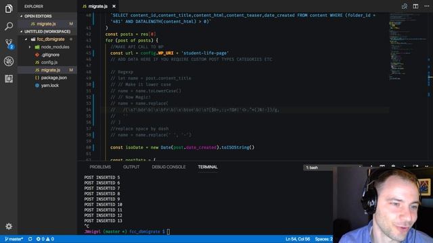The image size is (433, 243).
Task: Select the migrate.js editor tab
Action: (x=98, y=6)
